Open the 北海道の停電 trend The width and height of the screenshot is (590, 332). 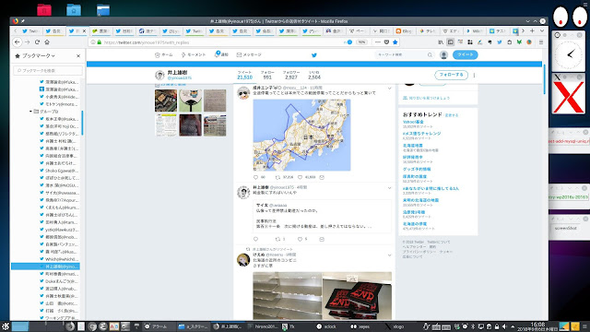point(415,224)
